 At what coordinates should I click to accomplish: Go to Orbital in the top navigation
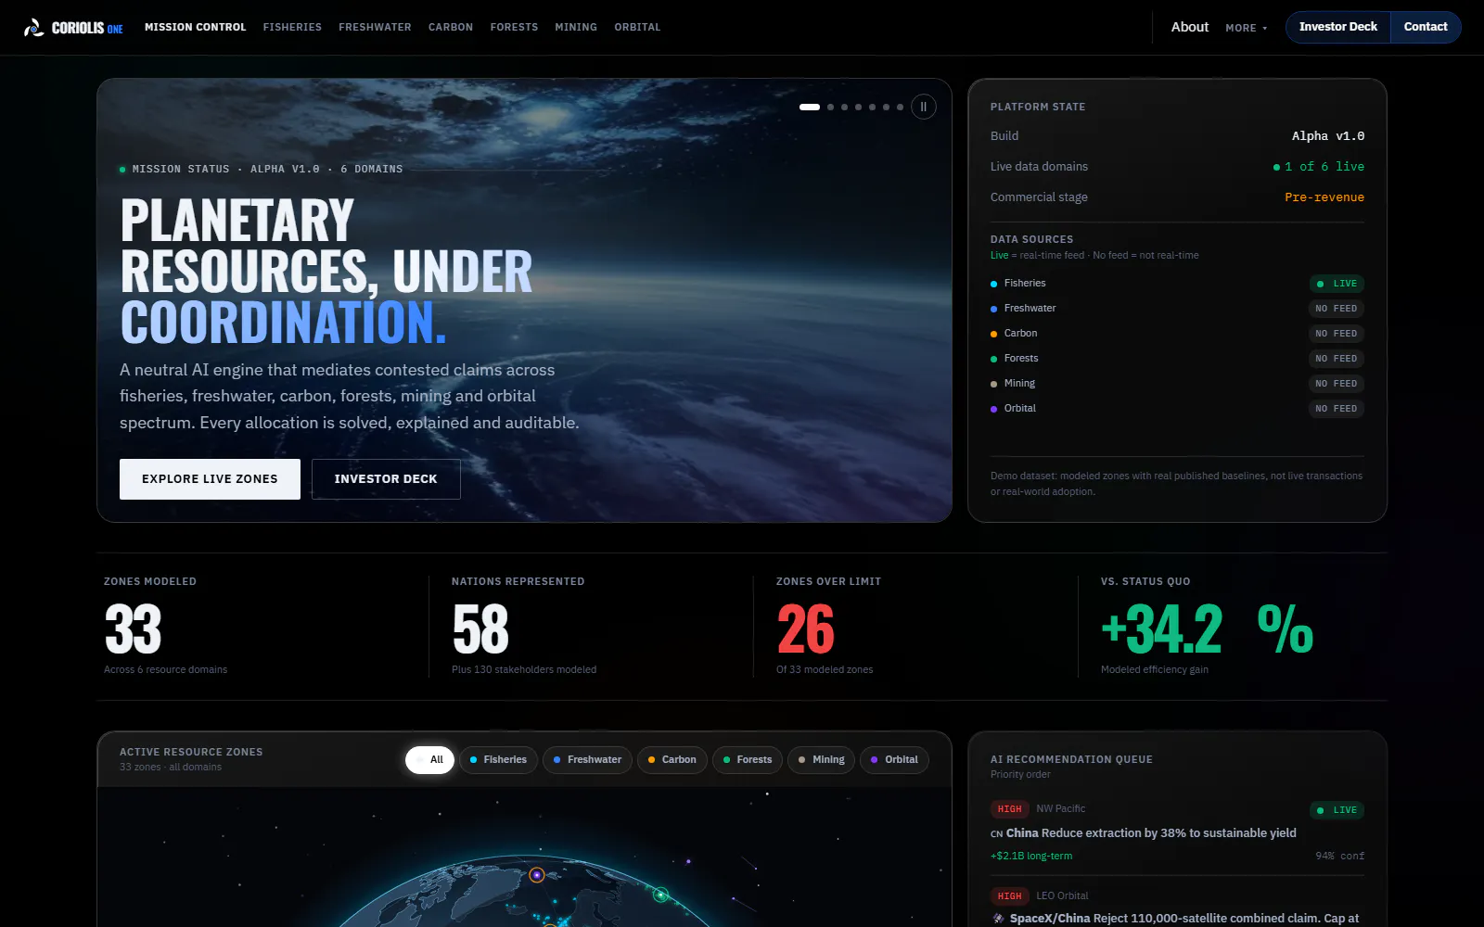point(637,28)
